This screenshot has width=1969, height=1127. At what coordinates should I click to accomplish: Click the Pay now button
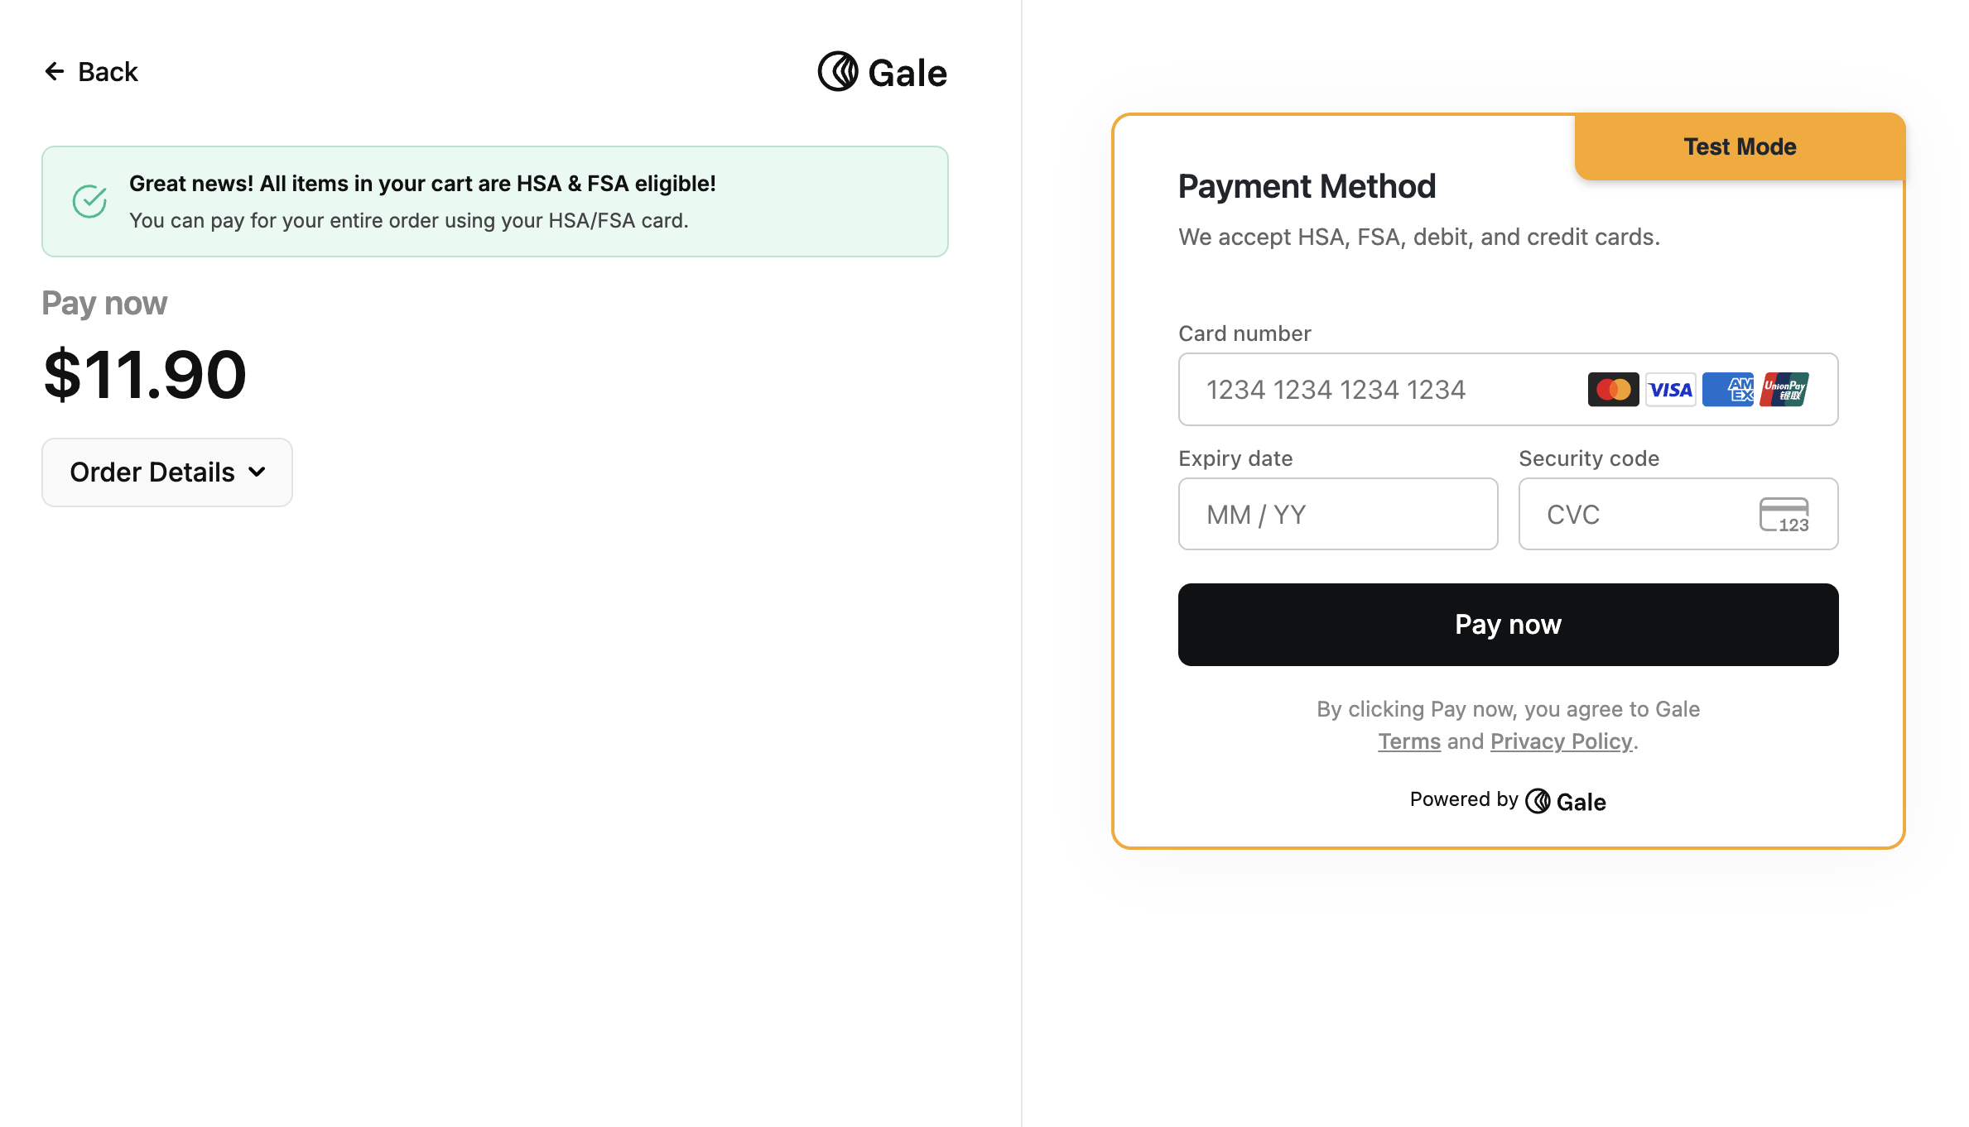pyautogui.click(x=1508, y=625)
